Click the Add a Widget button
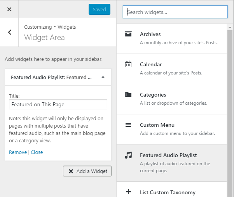 [x=87, y=171]
